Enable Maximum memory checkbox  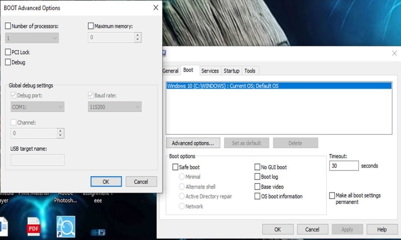[x=91, y=26]
